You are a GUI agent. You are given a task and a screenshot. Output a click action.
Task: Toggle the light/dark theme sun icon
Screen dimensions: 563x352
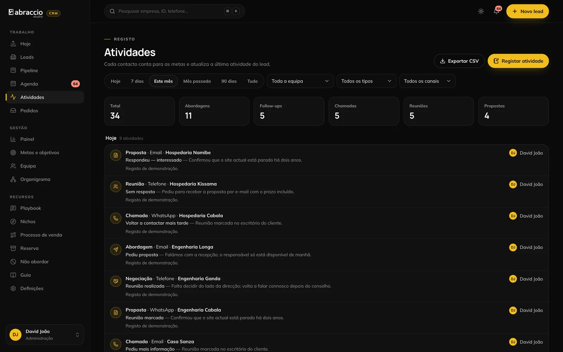tap(481, 11)
